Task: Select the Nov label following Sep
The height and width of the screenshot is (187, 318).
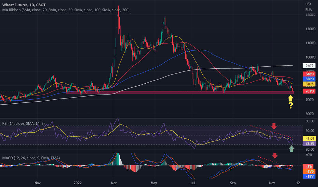Action: pos(272,183)
